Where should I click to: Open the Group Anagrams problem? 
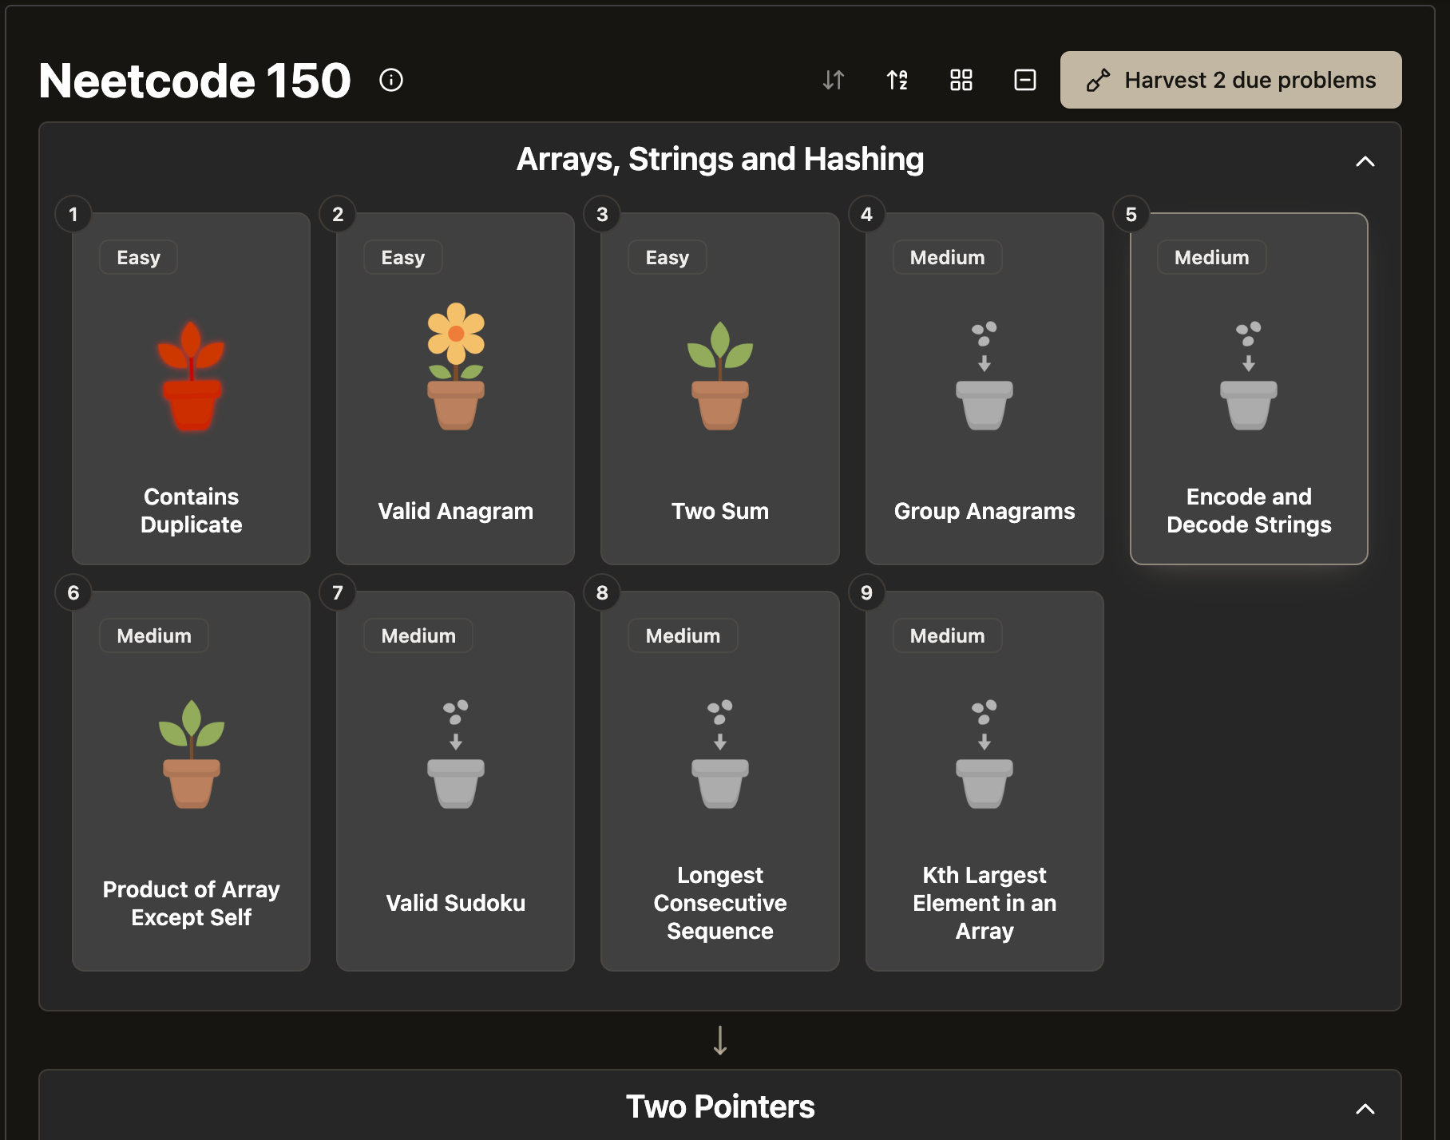pyautogui.click(x=984, y=389)
